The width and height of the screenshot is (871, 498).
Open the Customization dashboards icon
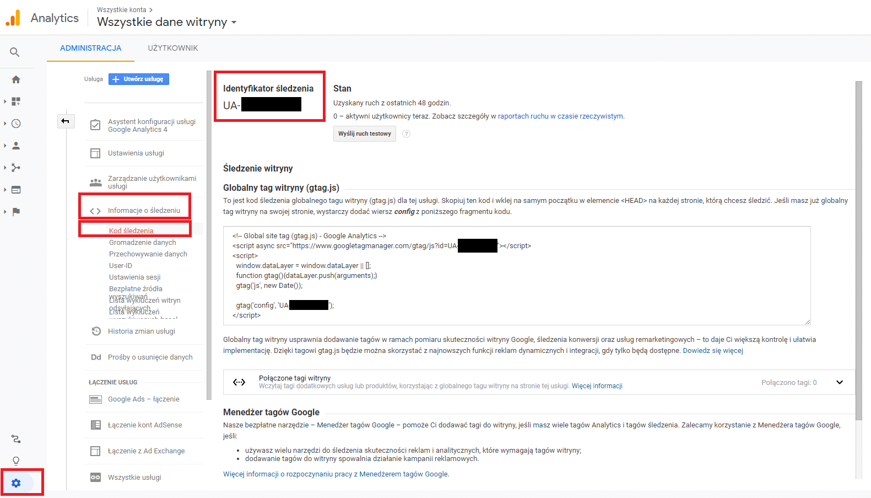(x=16, y=101)
